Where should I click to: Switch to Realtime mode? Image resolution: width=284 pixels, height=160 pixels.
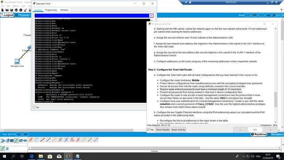(258, 134)
